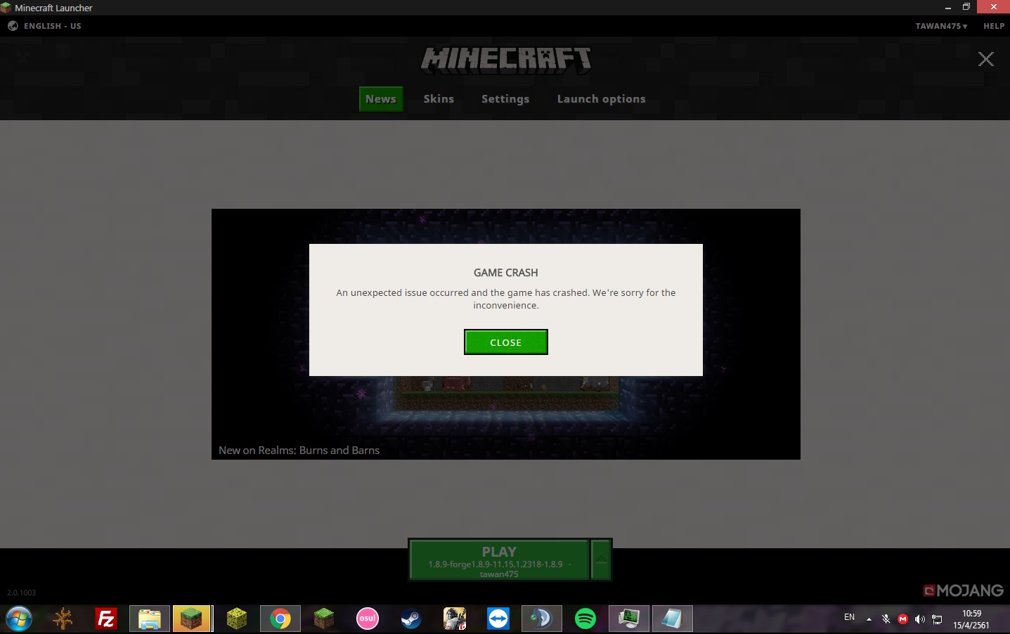The width and height of the screenshot is (1010, 634).
Task: Click the globe language icon
Action: (x=13, y=26)
